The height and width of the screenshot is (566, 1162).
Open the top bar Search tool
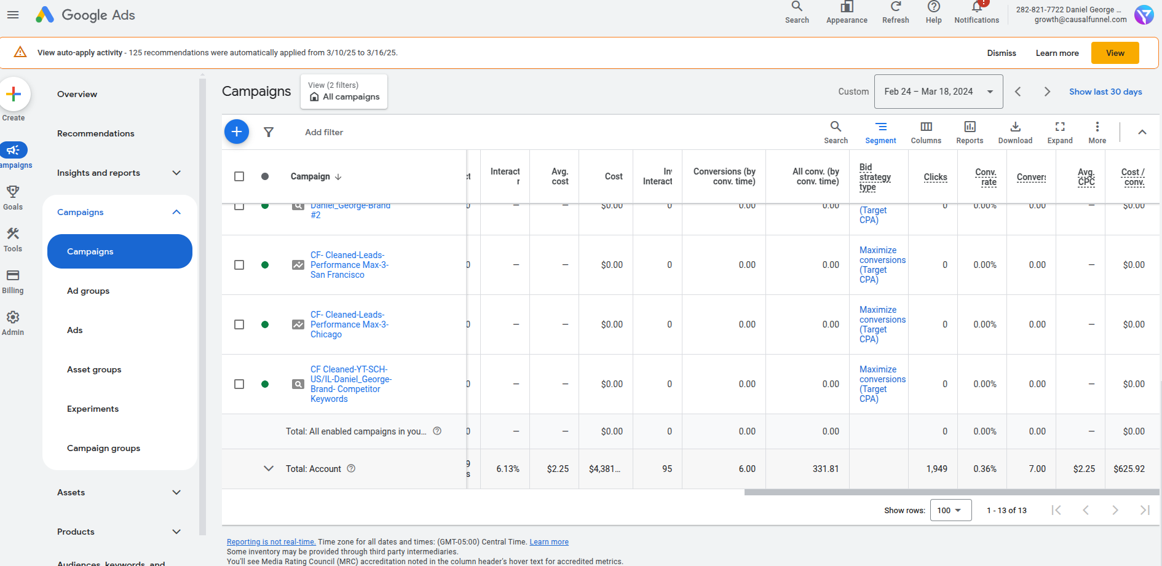tap(797, 12)
